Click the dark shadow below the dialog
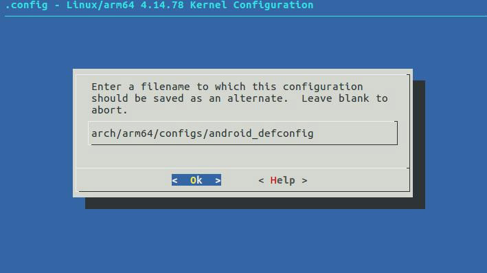This screenshot has width=487, height=273. 255,203
